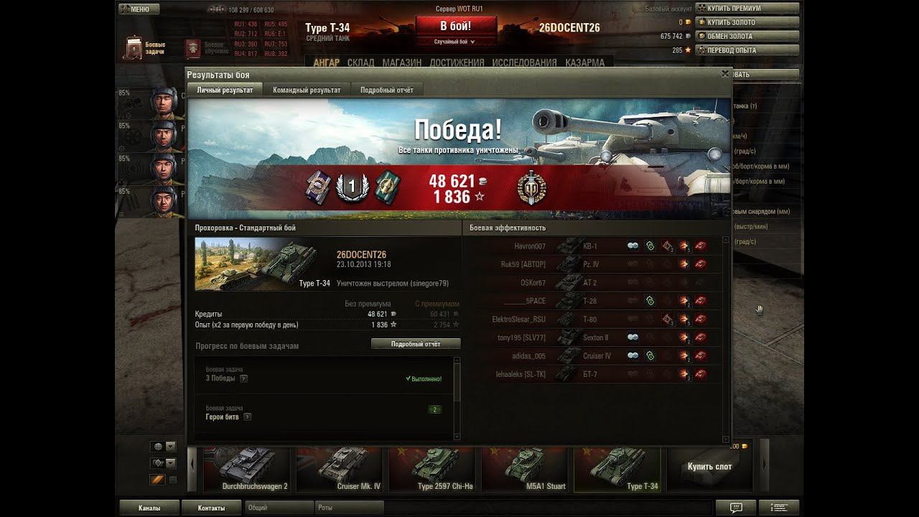Click the red В бой! button

456,26
